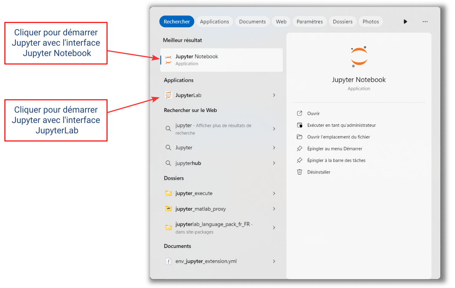Click the Ouvrir open icon
The width and height of the screenshot is (455, 288).
click(x=300, y=113)
